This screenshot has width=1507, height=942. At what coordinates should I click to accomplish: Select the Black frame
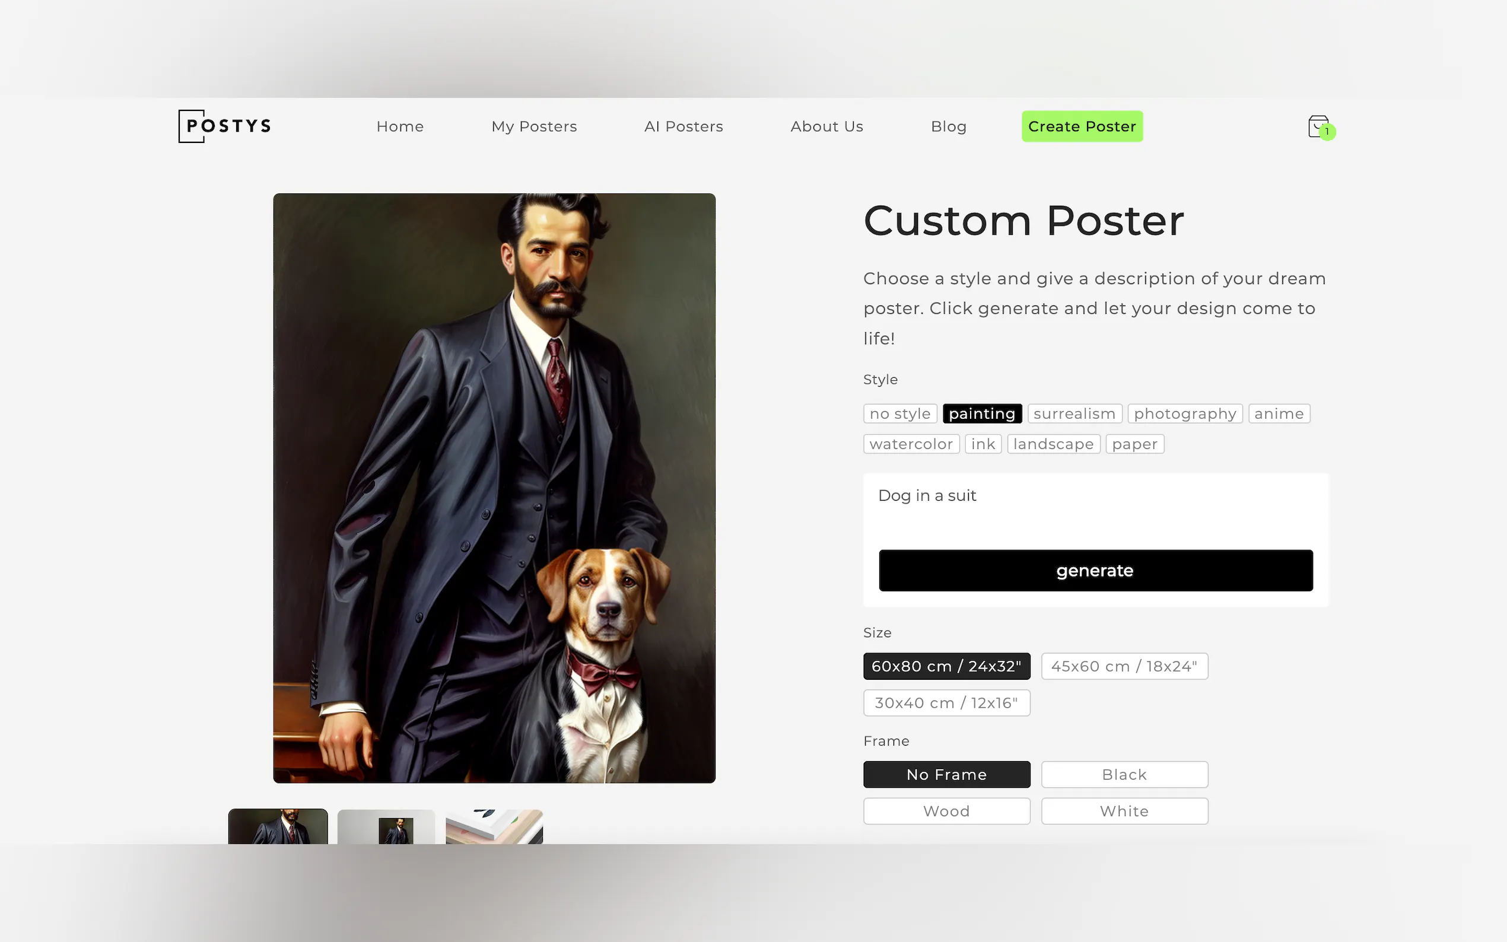pos(1124,774)
